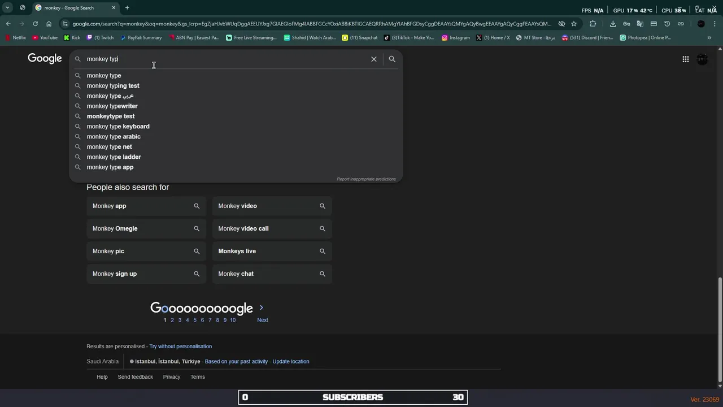This screenshot has width=723, height=407.
Task: Search for Monkey video call related query
Action: tap(272, 228)
